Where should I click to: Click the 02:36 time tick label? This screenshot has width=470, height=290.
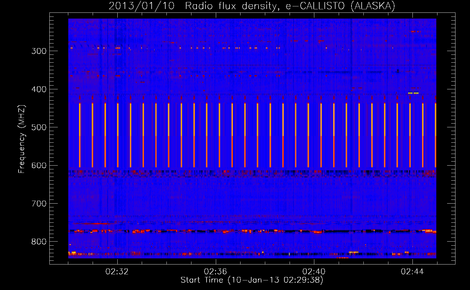(216, 272)
